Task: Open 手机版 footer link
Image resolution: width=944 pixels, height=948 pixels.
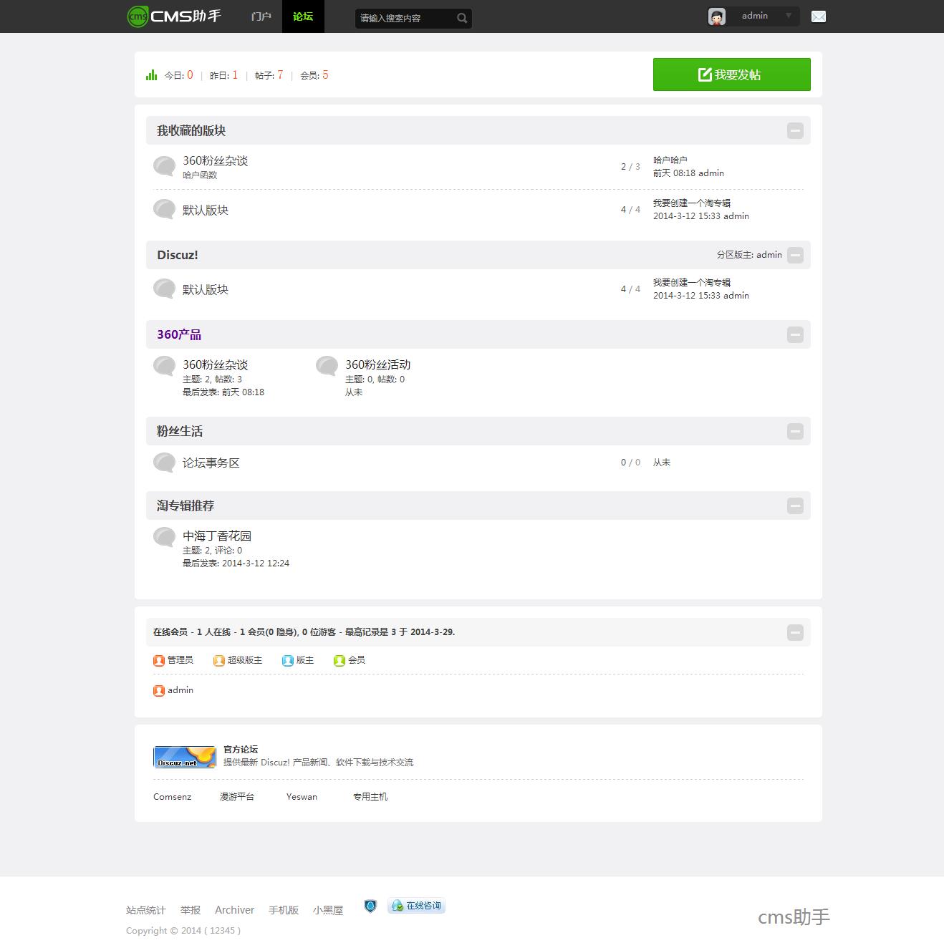Action: [x=284, y=910]
